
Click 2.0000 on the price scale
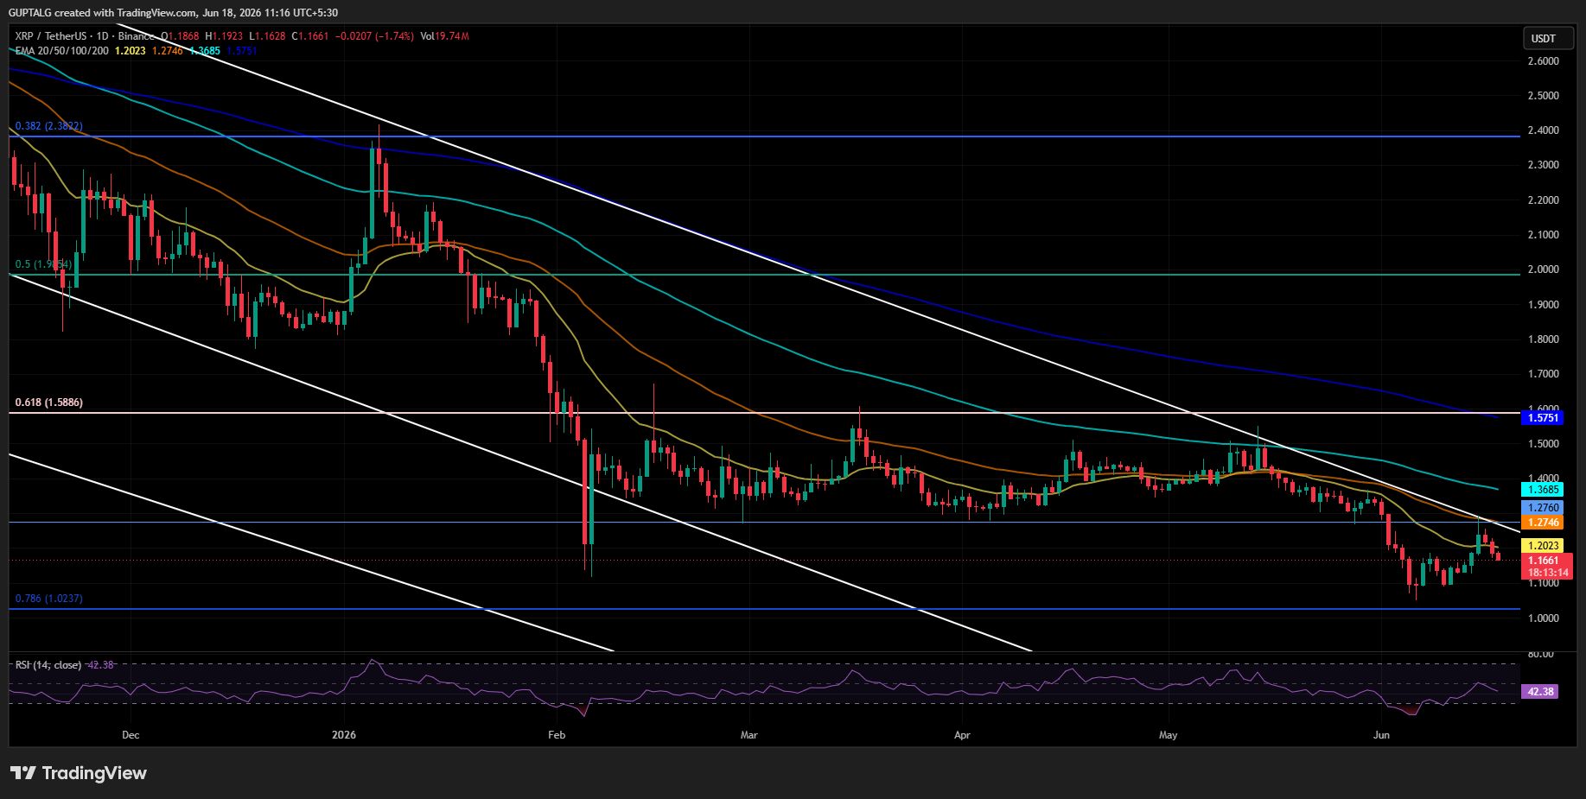1544,270
